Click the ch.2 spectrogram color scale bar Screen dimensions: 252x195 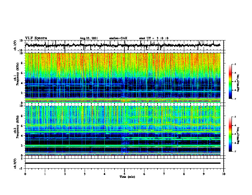pos(230,134)
